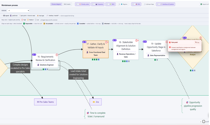Click the Accountable legend chip
This screenshot has height=125, width=210.
point(44,23)
